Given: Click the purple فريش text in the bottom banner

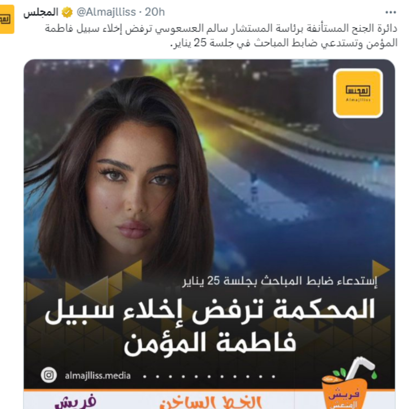Looking at the screenshot, I should [x=76, y=402].
